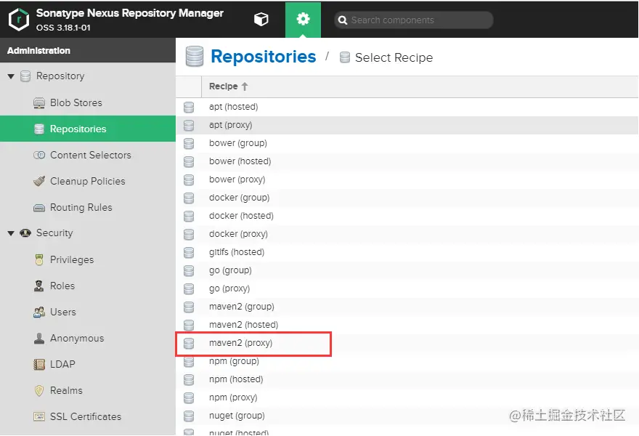Select the maven2 (group) recipe
Viewport: 639px width, 436px height.
click(407, 307)
